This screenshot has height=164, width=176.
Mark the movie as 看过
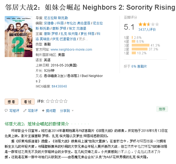(28, 102)
